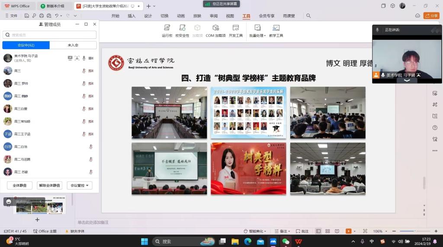The image size is (443, 247).
Task: Click the 开发工具 developer tools icon
Action: pyautogui.click(x=236, y=31)
